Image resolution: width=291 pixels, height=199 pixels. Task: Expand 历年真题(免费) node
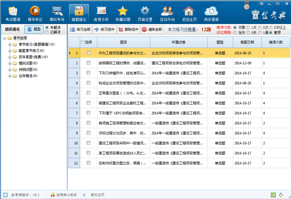(10, 57)
